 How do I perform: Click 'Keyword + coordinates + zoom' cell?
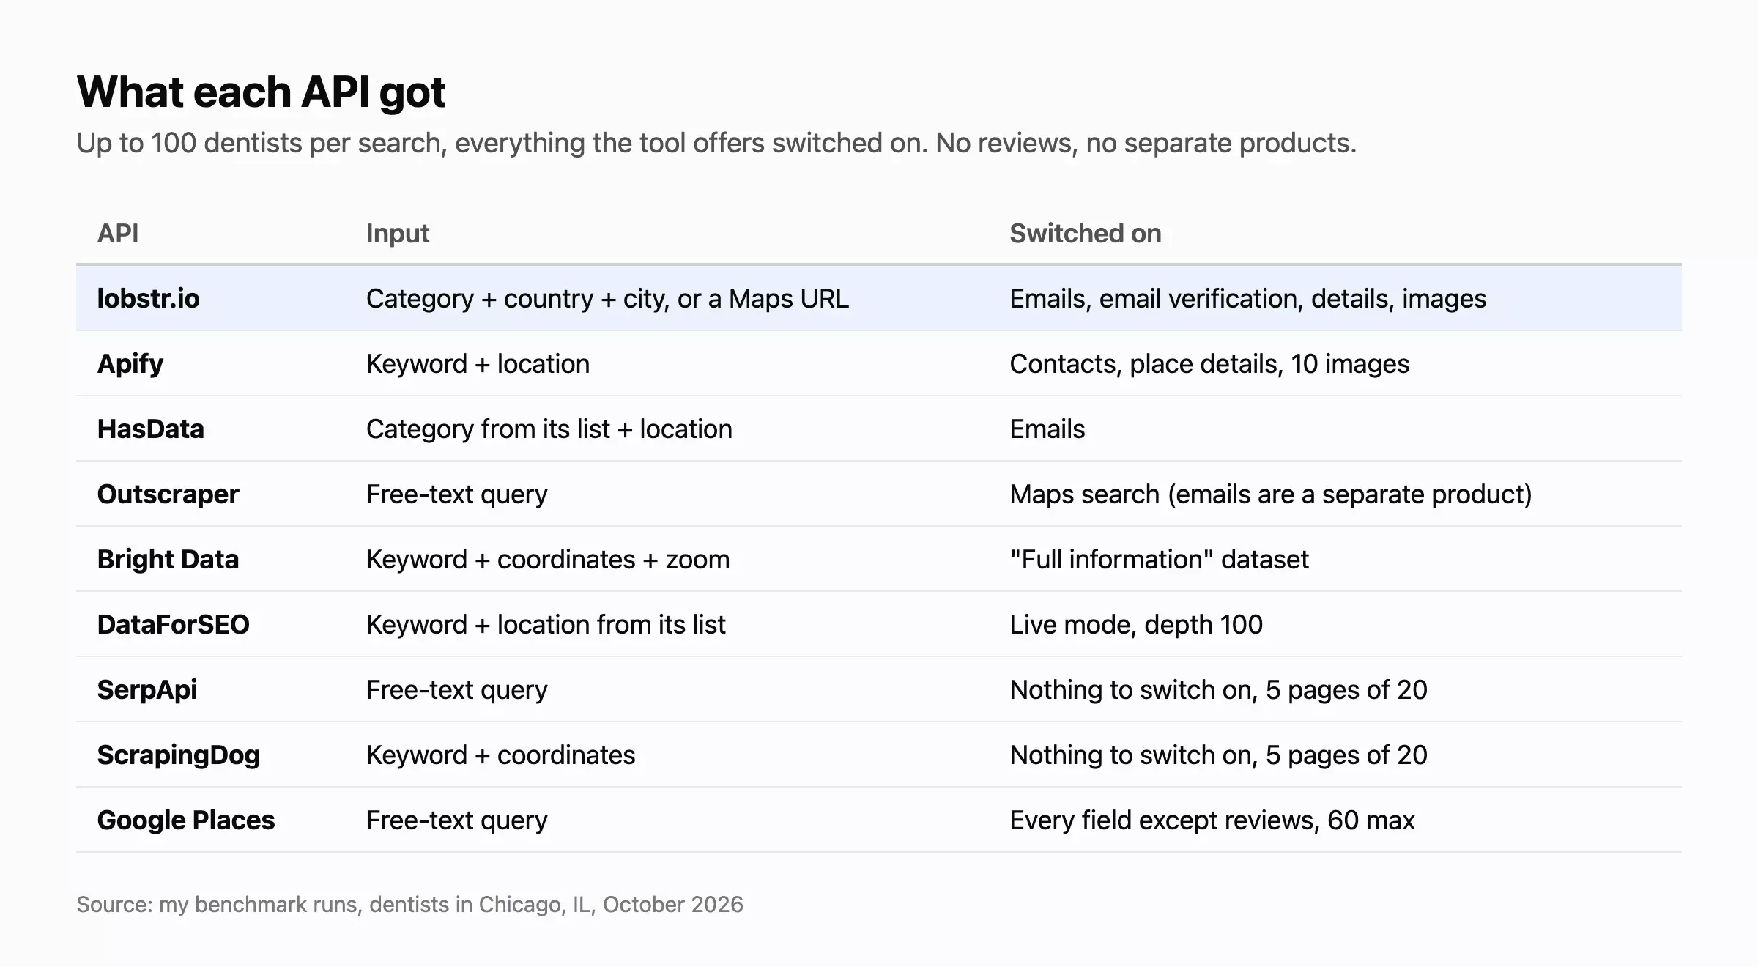click(548, 559)
